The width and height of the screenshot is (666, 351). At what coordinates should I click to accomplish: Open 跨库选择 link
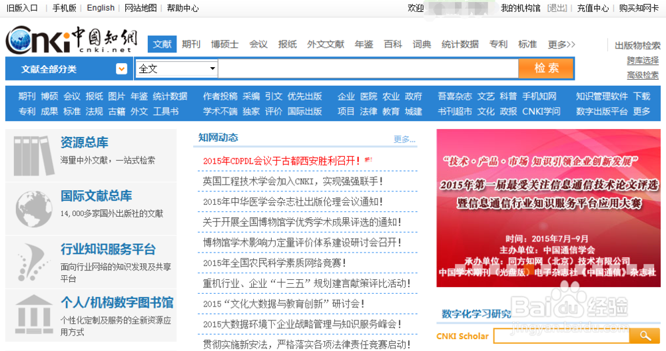click(643, 60)
